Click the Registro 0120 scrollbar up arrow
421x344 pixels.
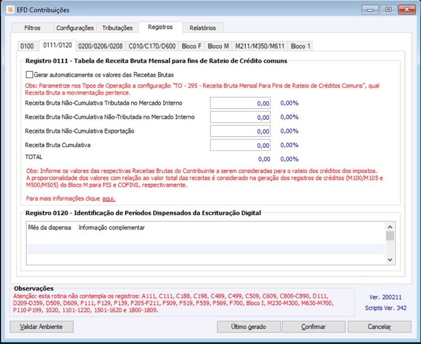pos(390,227)
